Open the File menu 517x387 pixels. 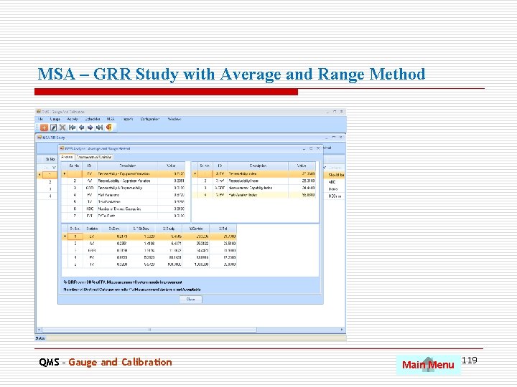click(x=40, y=119)
